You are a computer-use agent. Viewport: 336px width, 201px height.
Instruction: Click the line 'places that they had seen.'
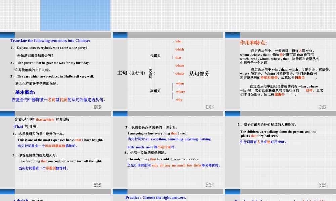pyautogui.click(x=259, y=136)
